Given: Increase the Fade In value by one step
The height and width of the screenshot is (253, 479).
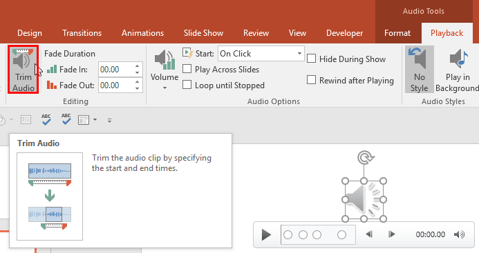Looking at the screenshot, I should click(x=138, y=66).
